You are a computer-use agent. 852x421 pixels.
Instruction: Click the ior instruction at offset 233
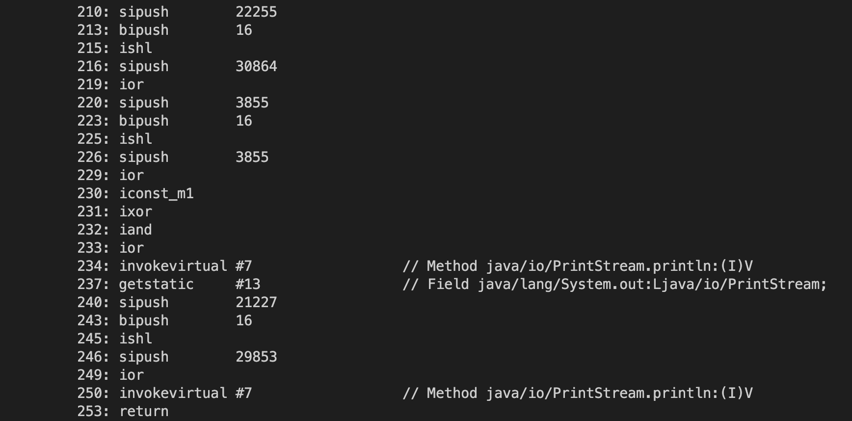[x=132, y=248]
